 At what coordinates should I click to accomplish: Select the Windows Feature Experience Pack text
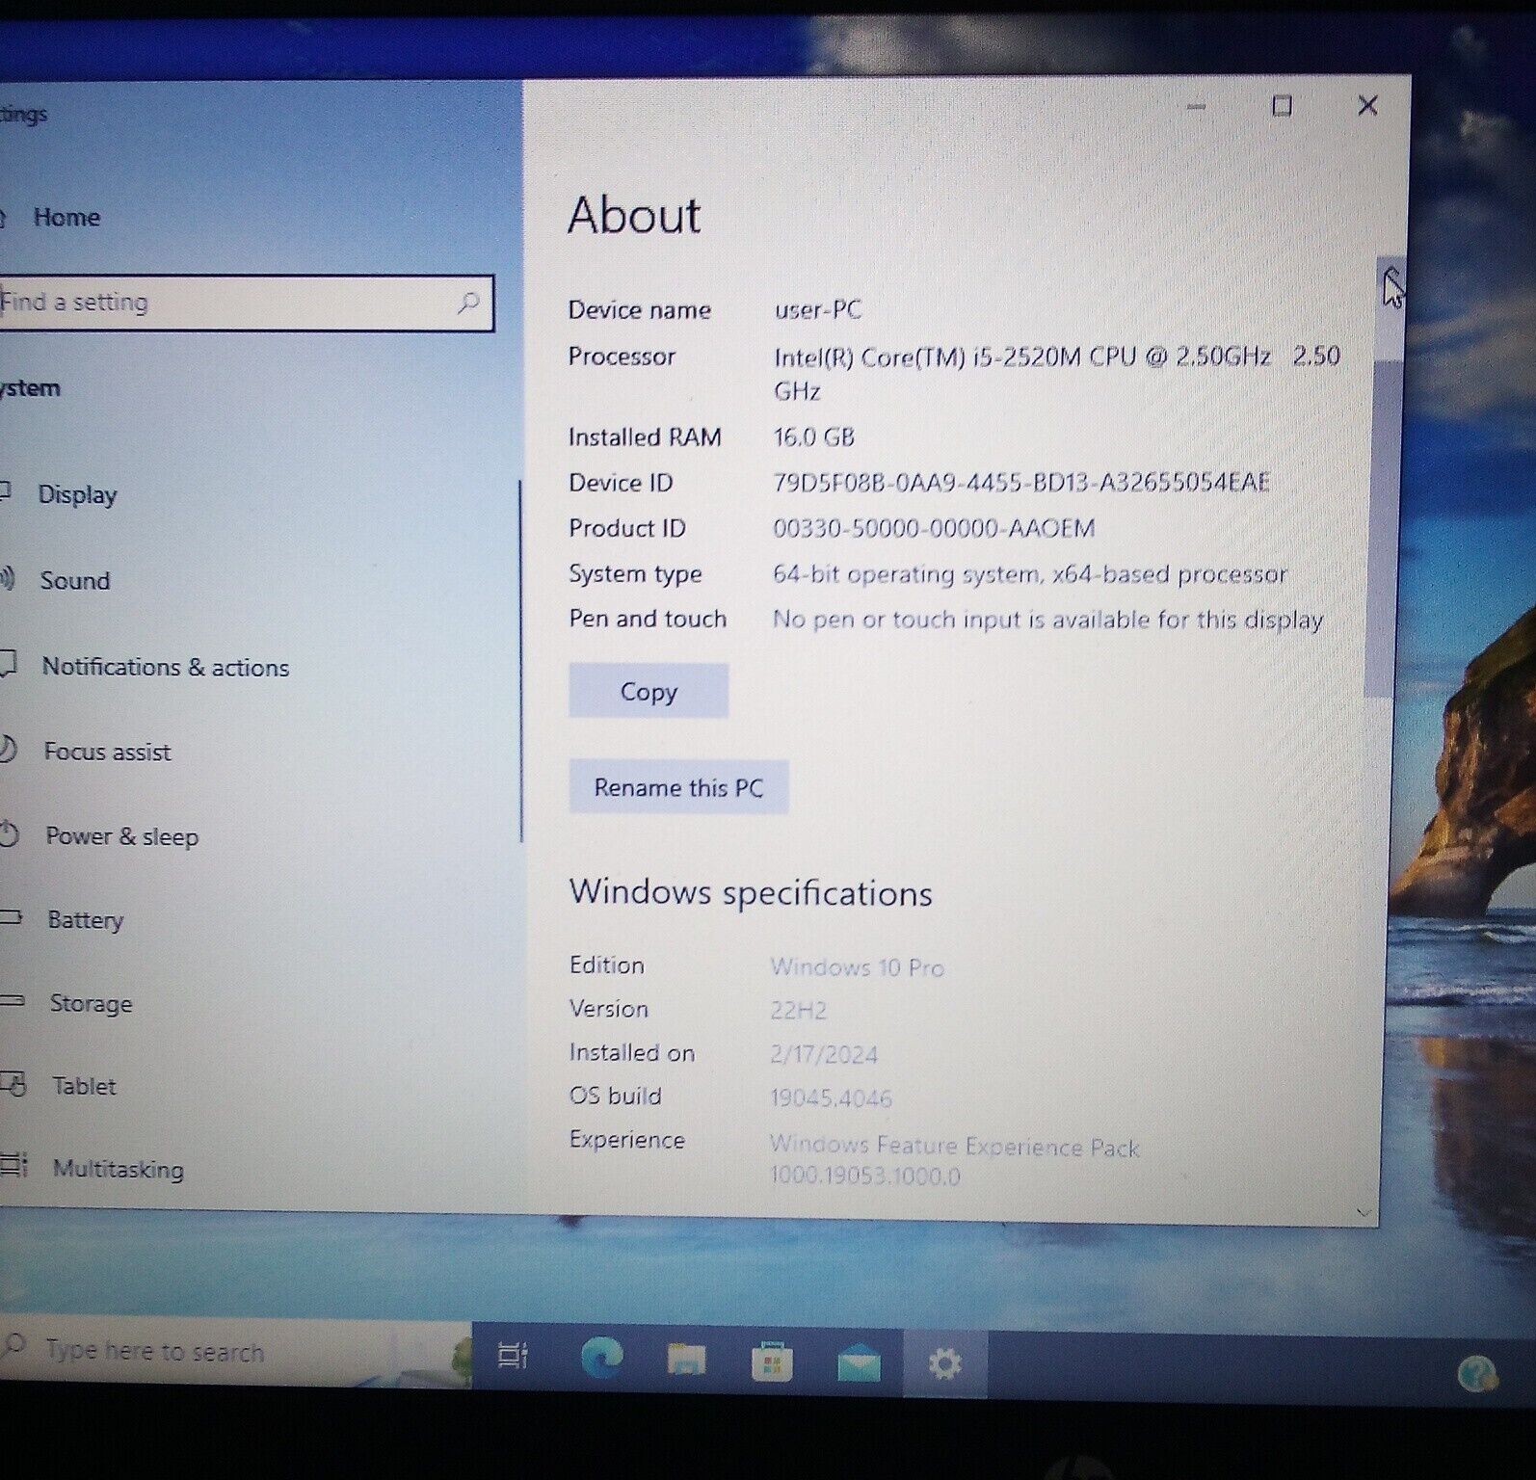point(954,1160)
